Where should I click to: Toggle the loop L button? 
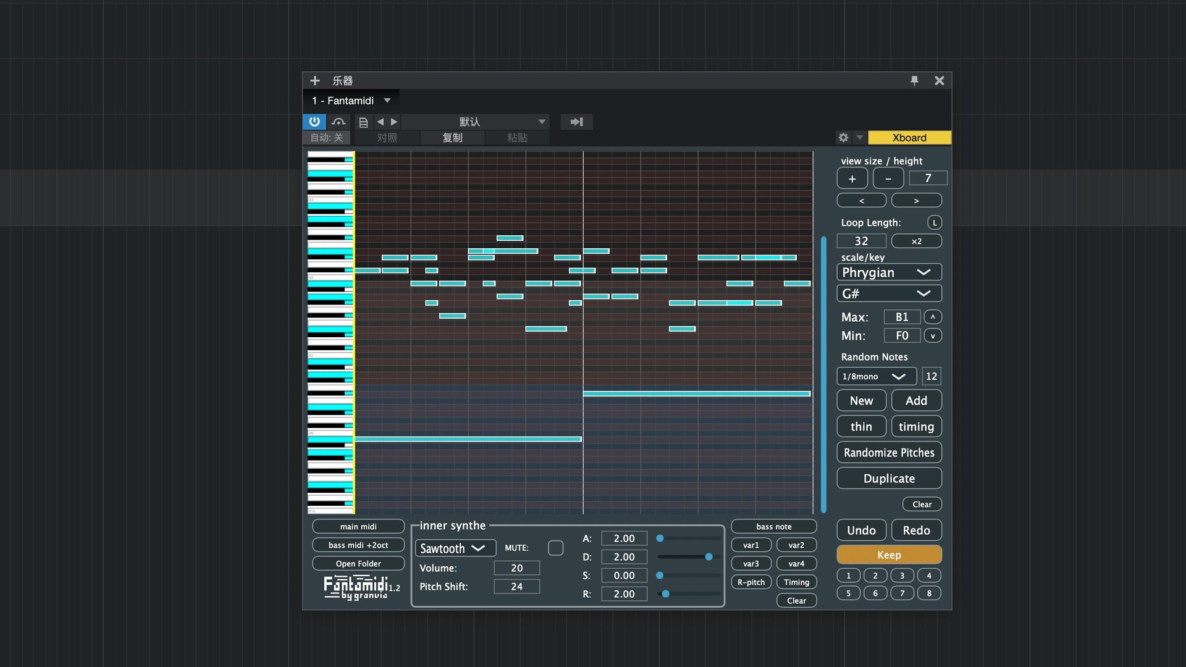(x=934, y=222)
